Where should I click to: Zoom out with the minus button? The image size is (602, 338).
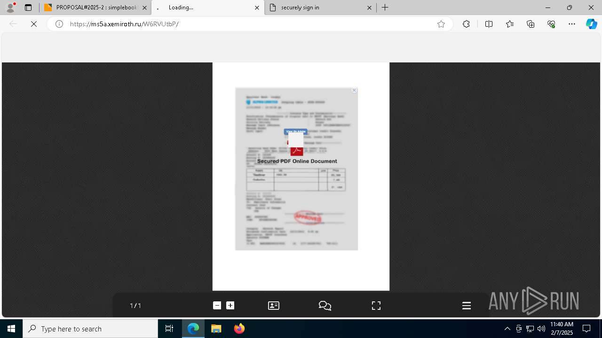[217, 306]
